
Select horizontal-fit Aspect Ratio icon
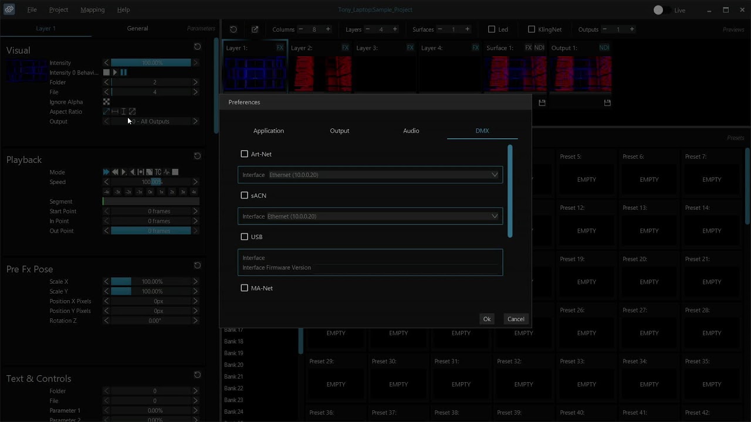point(115,111)
